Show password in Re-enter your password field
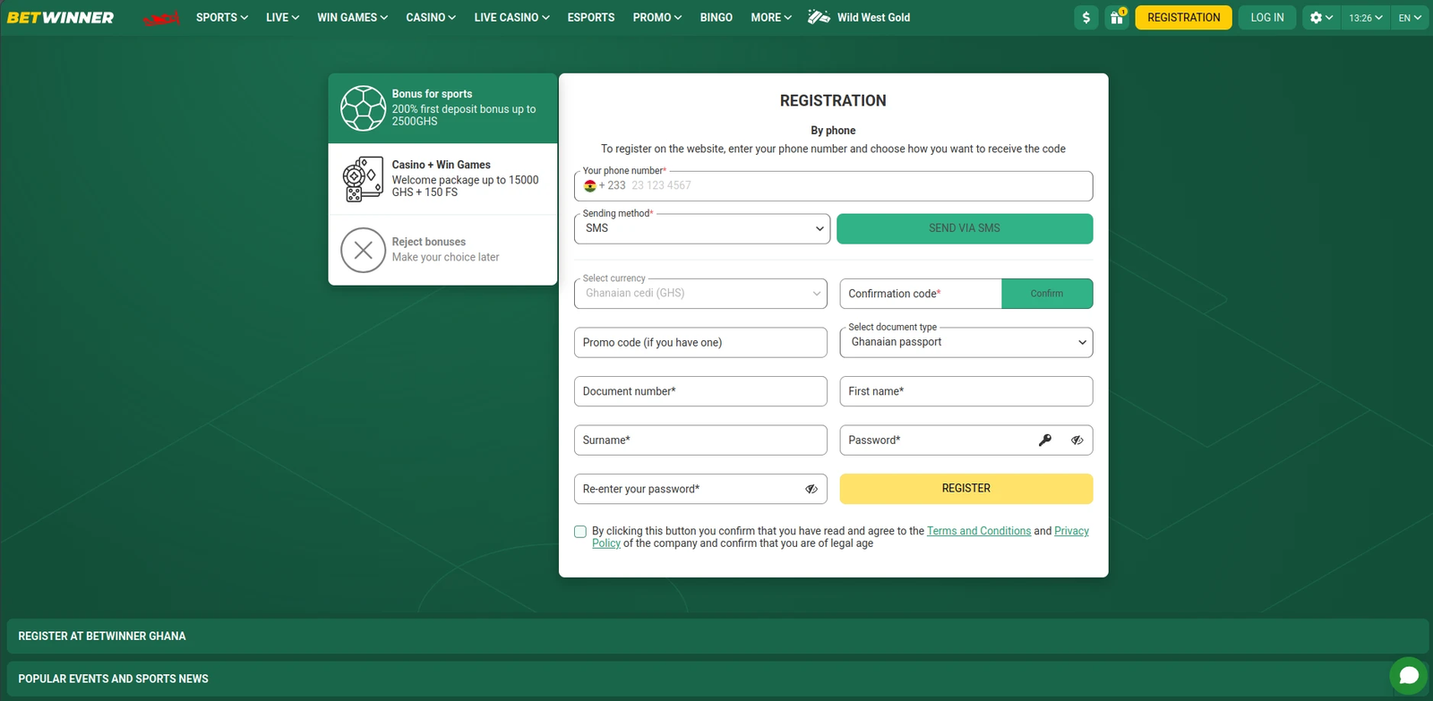Viewport: 1433px width, 701px height. [811, 490]
